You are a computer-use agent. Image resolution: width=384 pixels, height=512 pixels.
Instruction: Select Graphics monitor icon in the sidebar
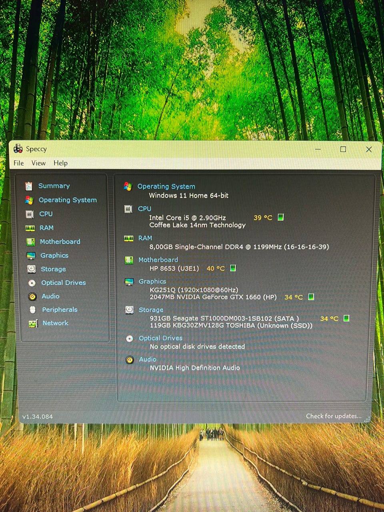(x=31, y=256)
